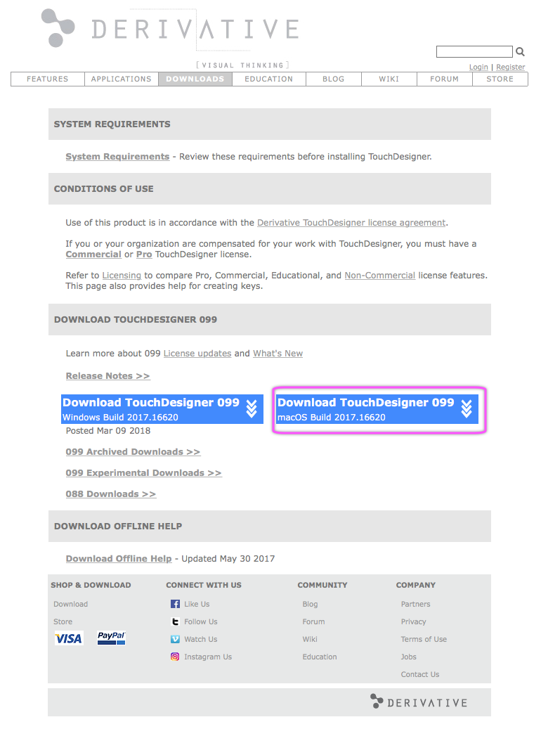Click the Instagram icon in footer
The width and height of the screenshot is (541, 729).
(175, 657)
